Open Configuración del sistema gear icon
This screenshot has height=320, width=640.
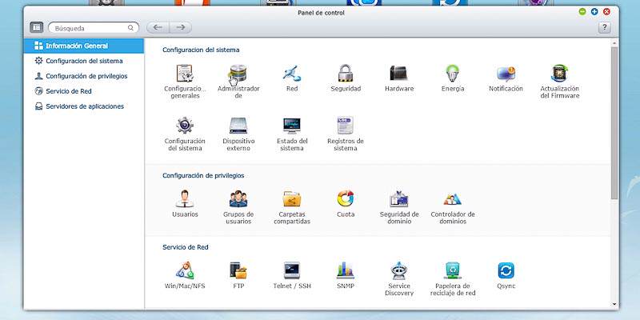(x=185, y=126)
